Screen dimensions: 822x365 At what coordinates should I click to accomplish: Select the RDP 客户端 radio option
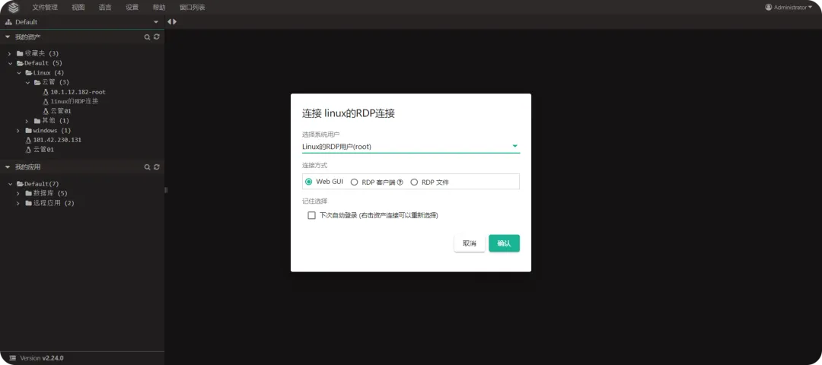(355, 182)
